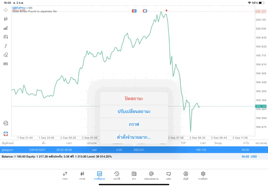Open the drawing objects shapes icon
The image size is (268, 187).
[5, 55]
